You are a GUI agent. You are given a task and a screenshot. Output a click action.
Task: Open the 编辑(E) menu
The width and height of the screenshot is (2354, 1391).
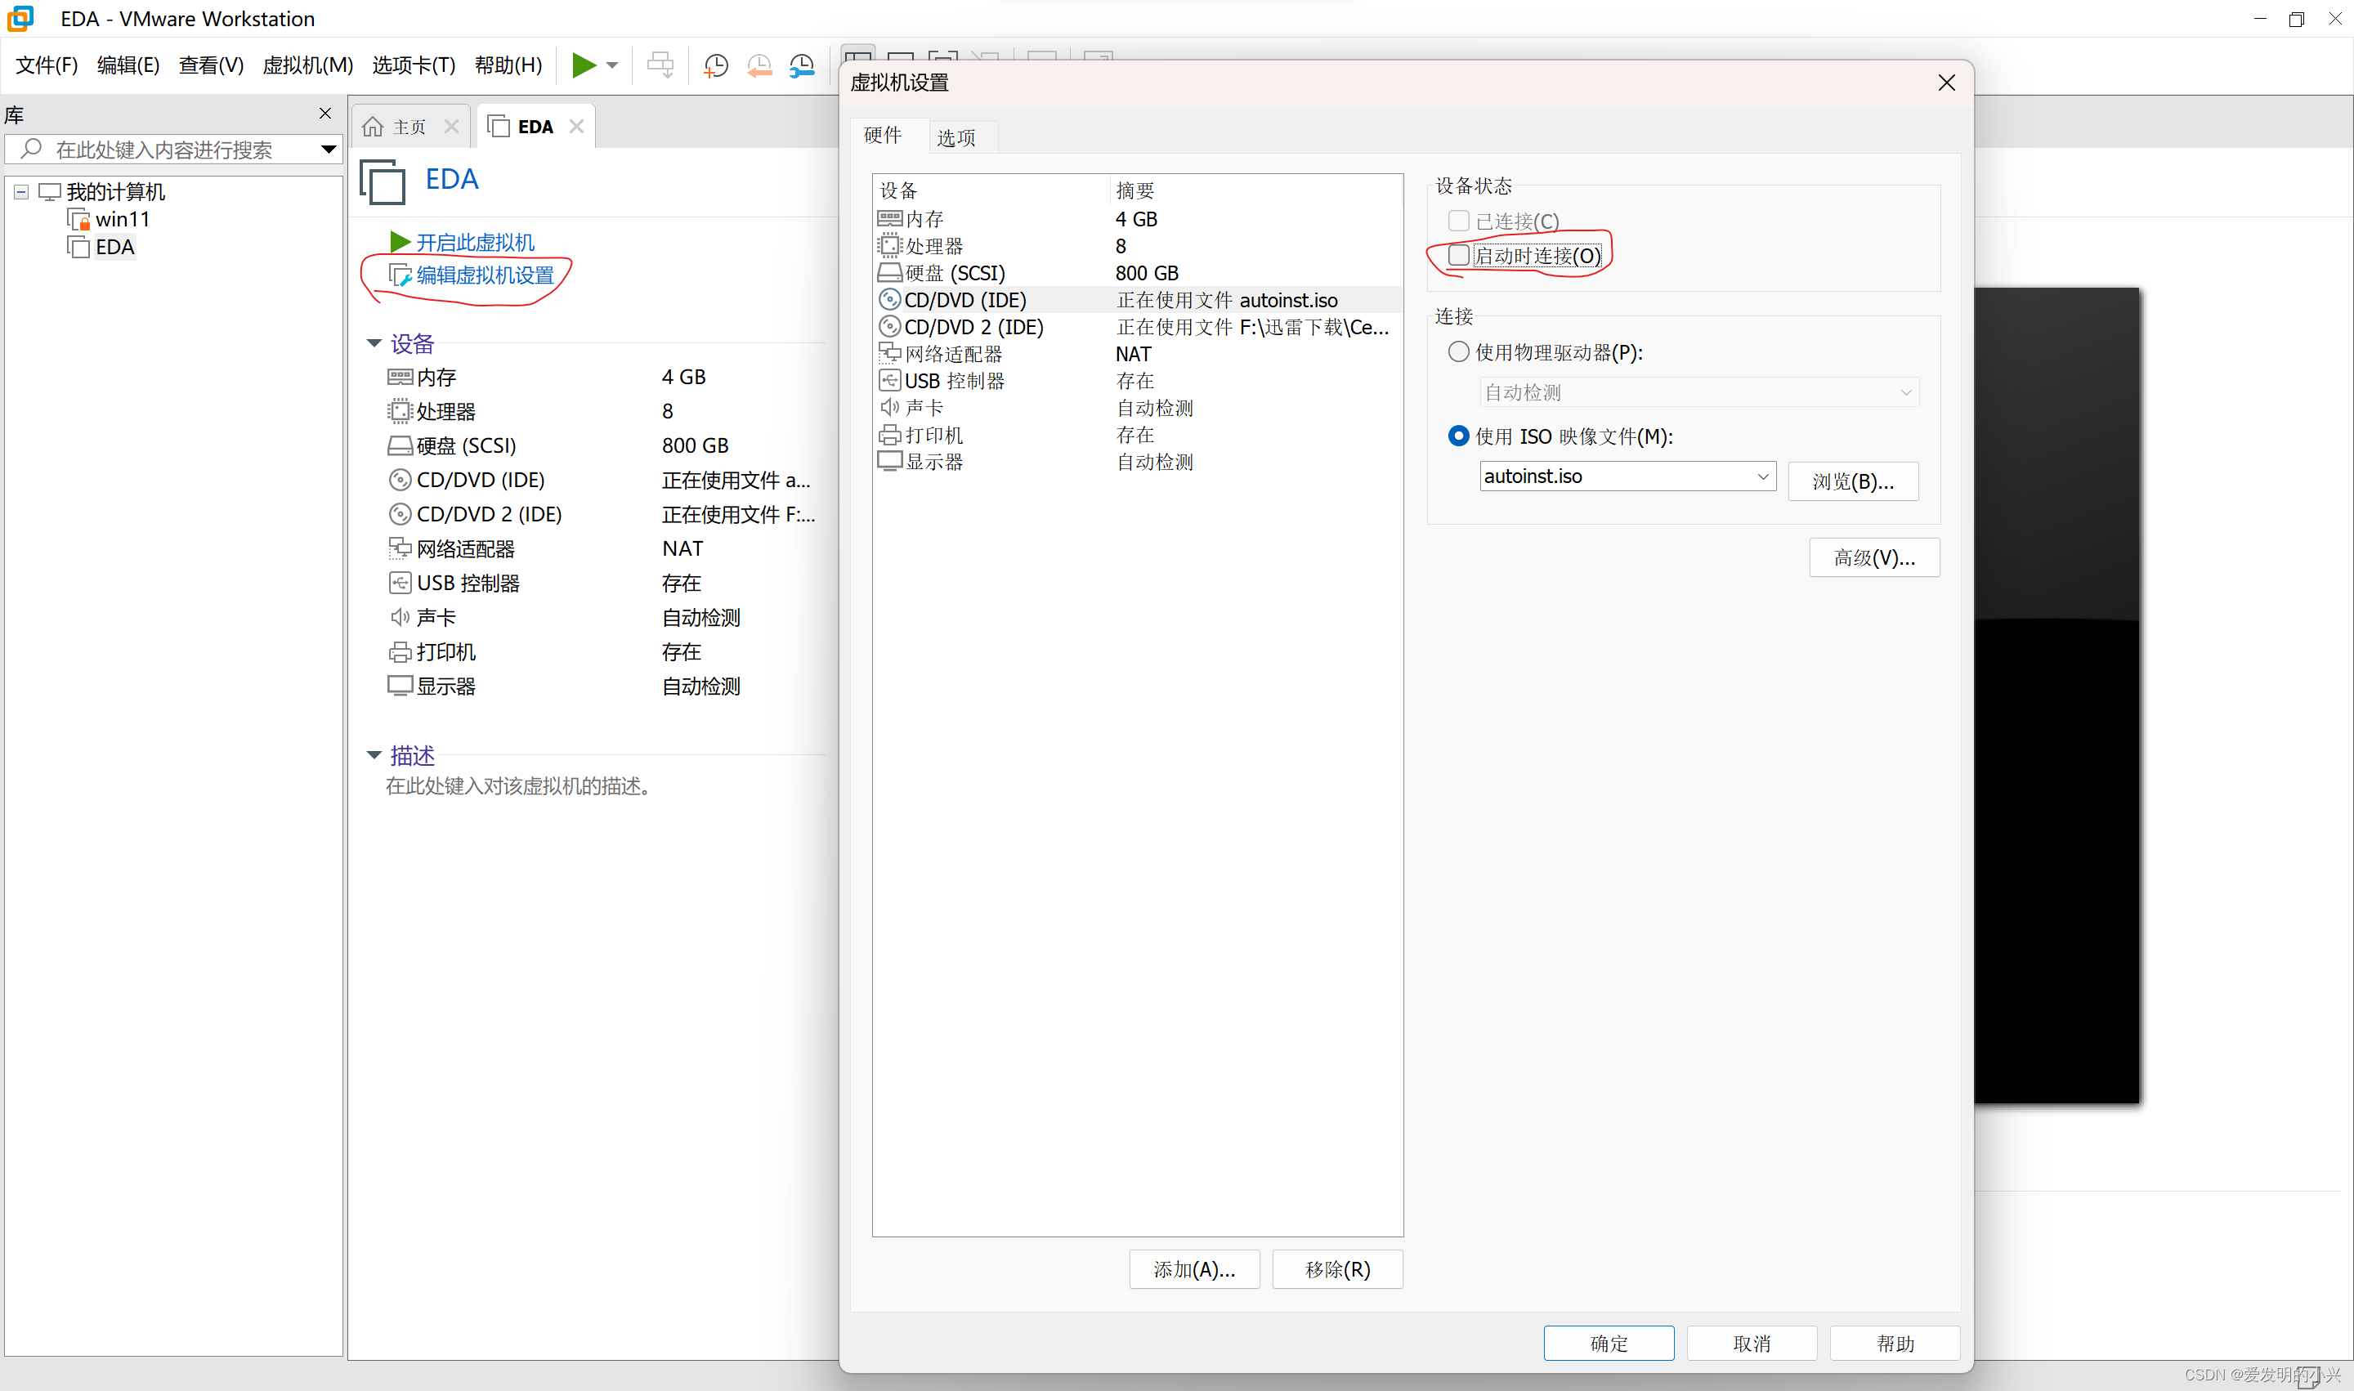tap(128, 65)
